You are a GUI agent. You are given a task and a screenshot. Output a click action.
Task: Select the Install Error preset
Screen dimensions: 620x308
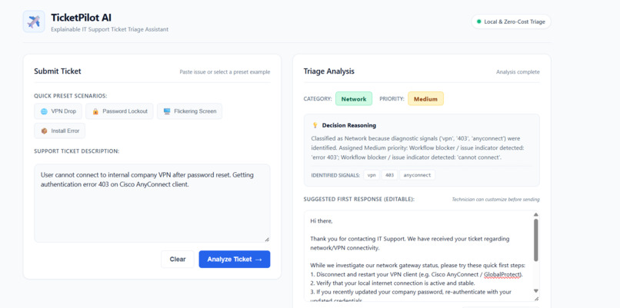60,131
